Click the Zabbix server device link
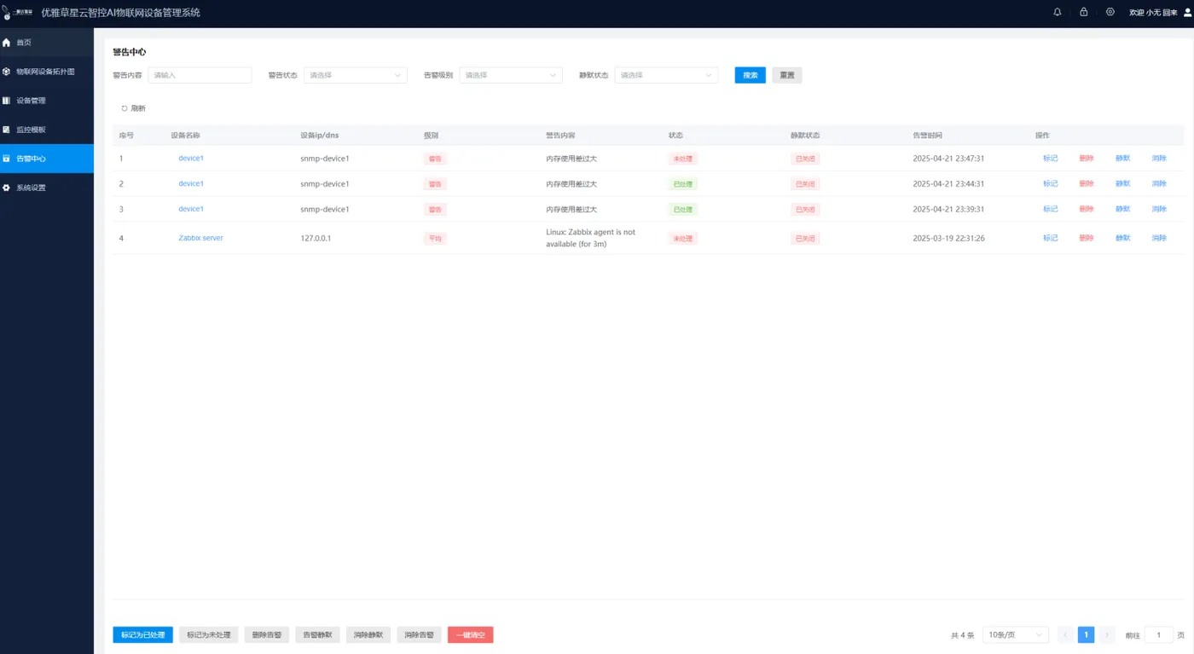The height and width of the screenshot is (654, 1194). [200, 238]
